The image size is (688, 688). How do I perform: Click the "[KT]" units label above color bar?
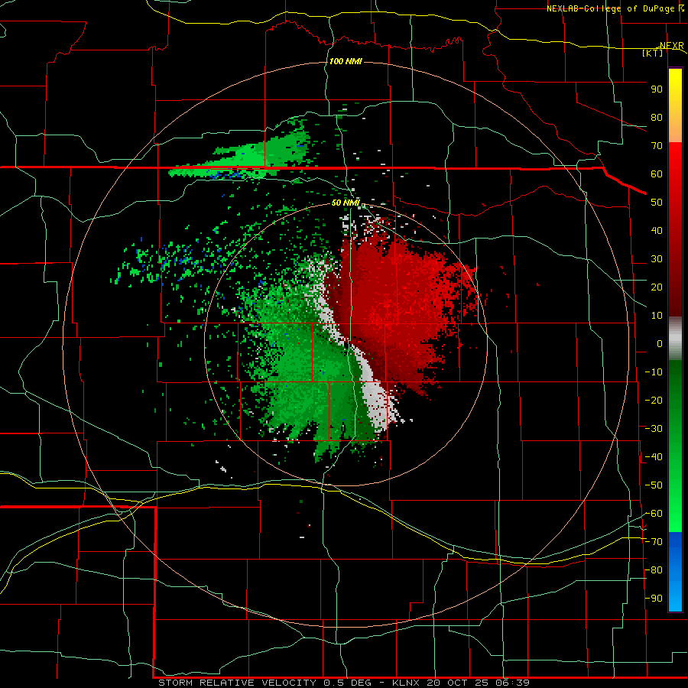pyautogui.click(x=653, y=53)
